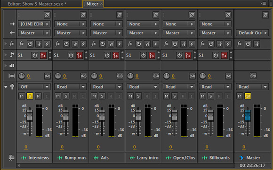
Task: Click the panel options menu icon
Action: coord(263,3)
